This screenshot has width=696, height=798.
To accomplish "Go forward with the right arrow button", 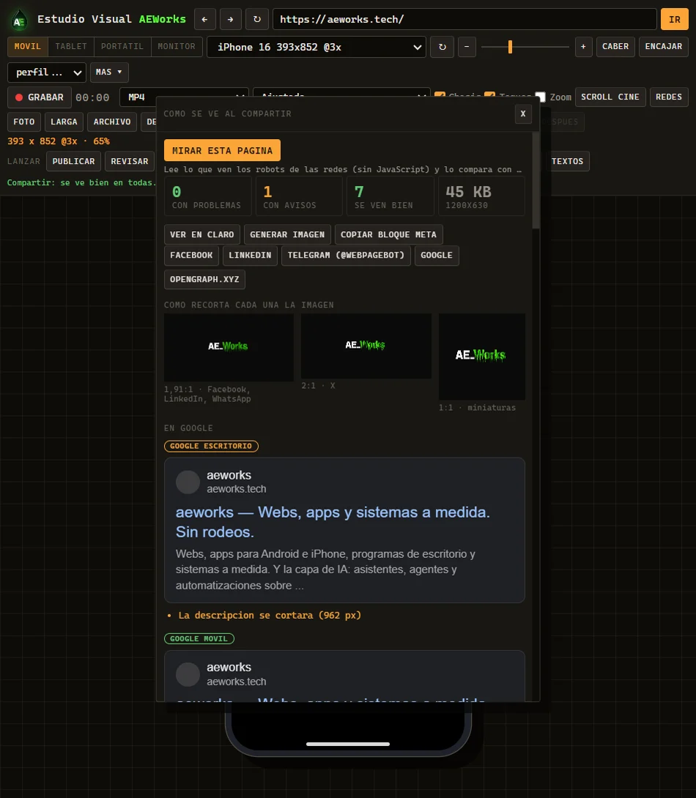I will coord(231,19).
